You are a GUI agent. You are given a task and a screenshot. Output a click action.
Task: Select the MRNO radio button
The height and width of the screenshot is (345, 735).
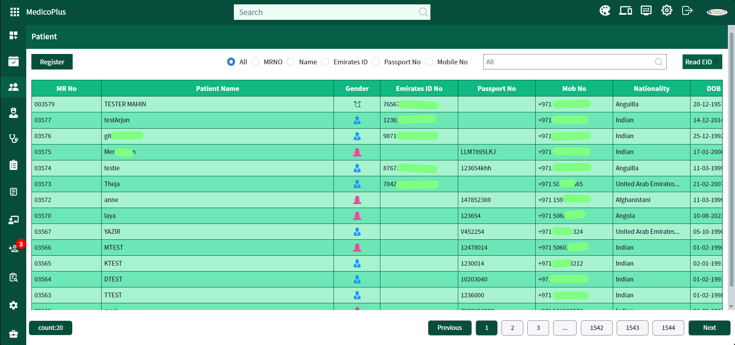[256, 62]
